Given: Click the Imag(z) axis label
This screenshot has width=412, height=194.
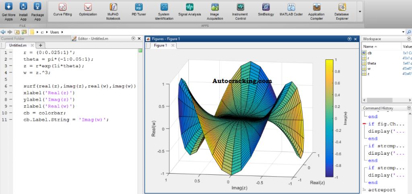Looking at the screenshot, I should coord(239,188).
